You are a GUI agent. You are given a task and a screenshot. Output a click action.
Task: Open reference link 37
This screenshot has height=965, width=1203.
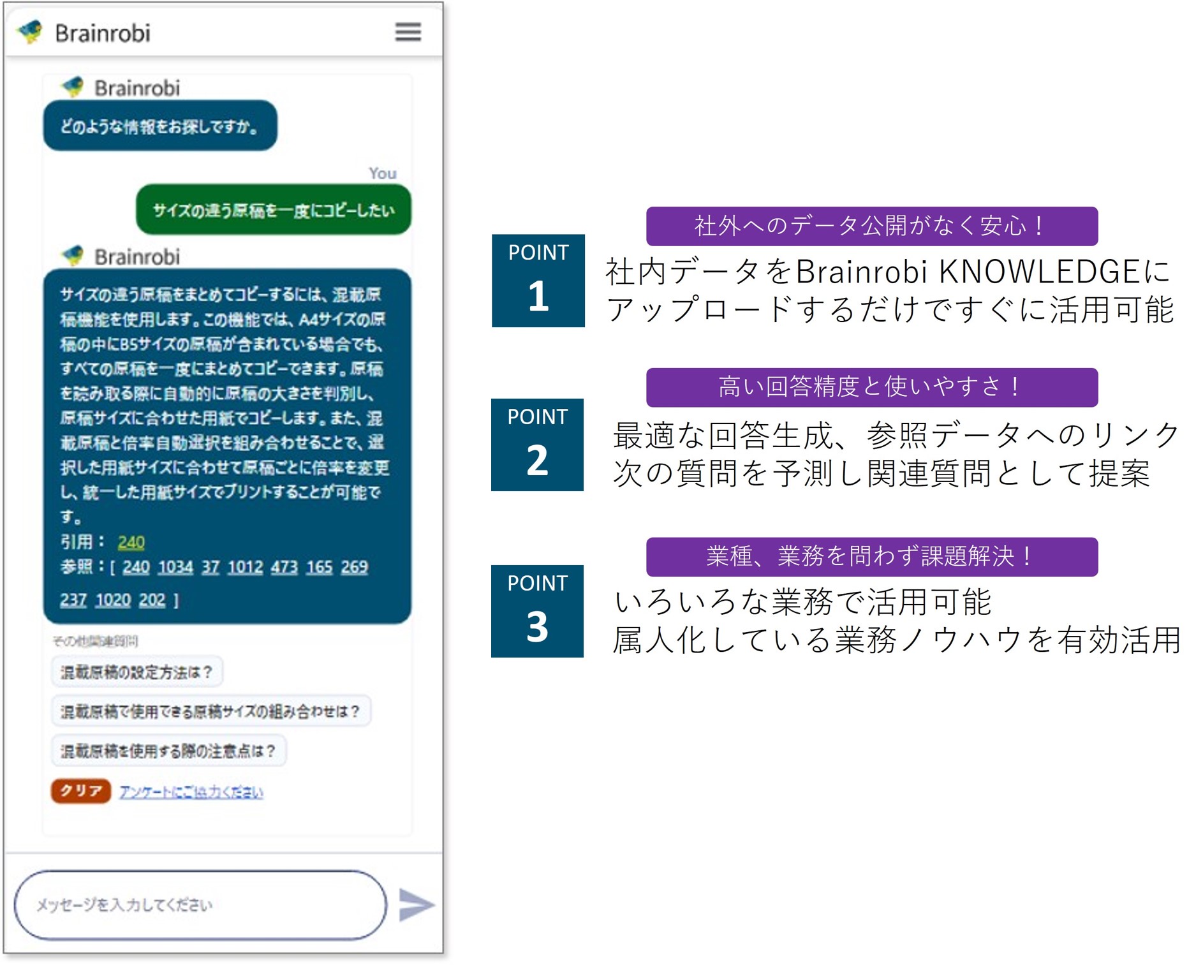[x=210, y=566]
